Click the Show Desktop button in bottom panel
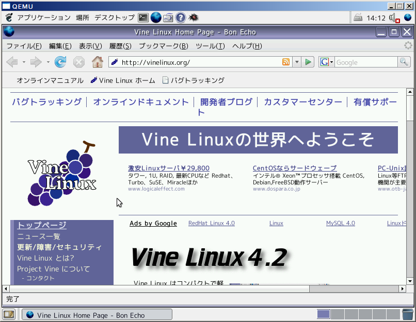 (9, 314)
